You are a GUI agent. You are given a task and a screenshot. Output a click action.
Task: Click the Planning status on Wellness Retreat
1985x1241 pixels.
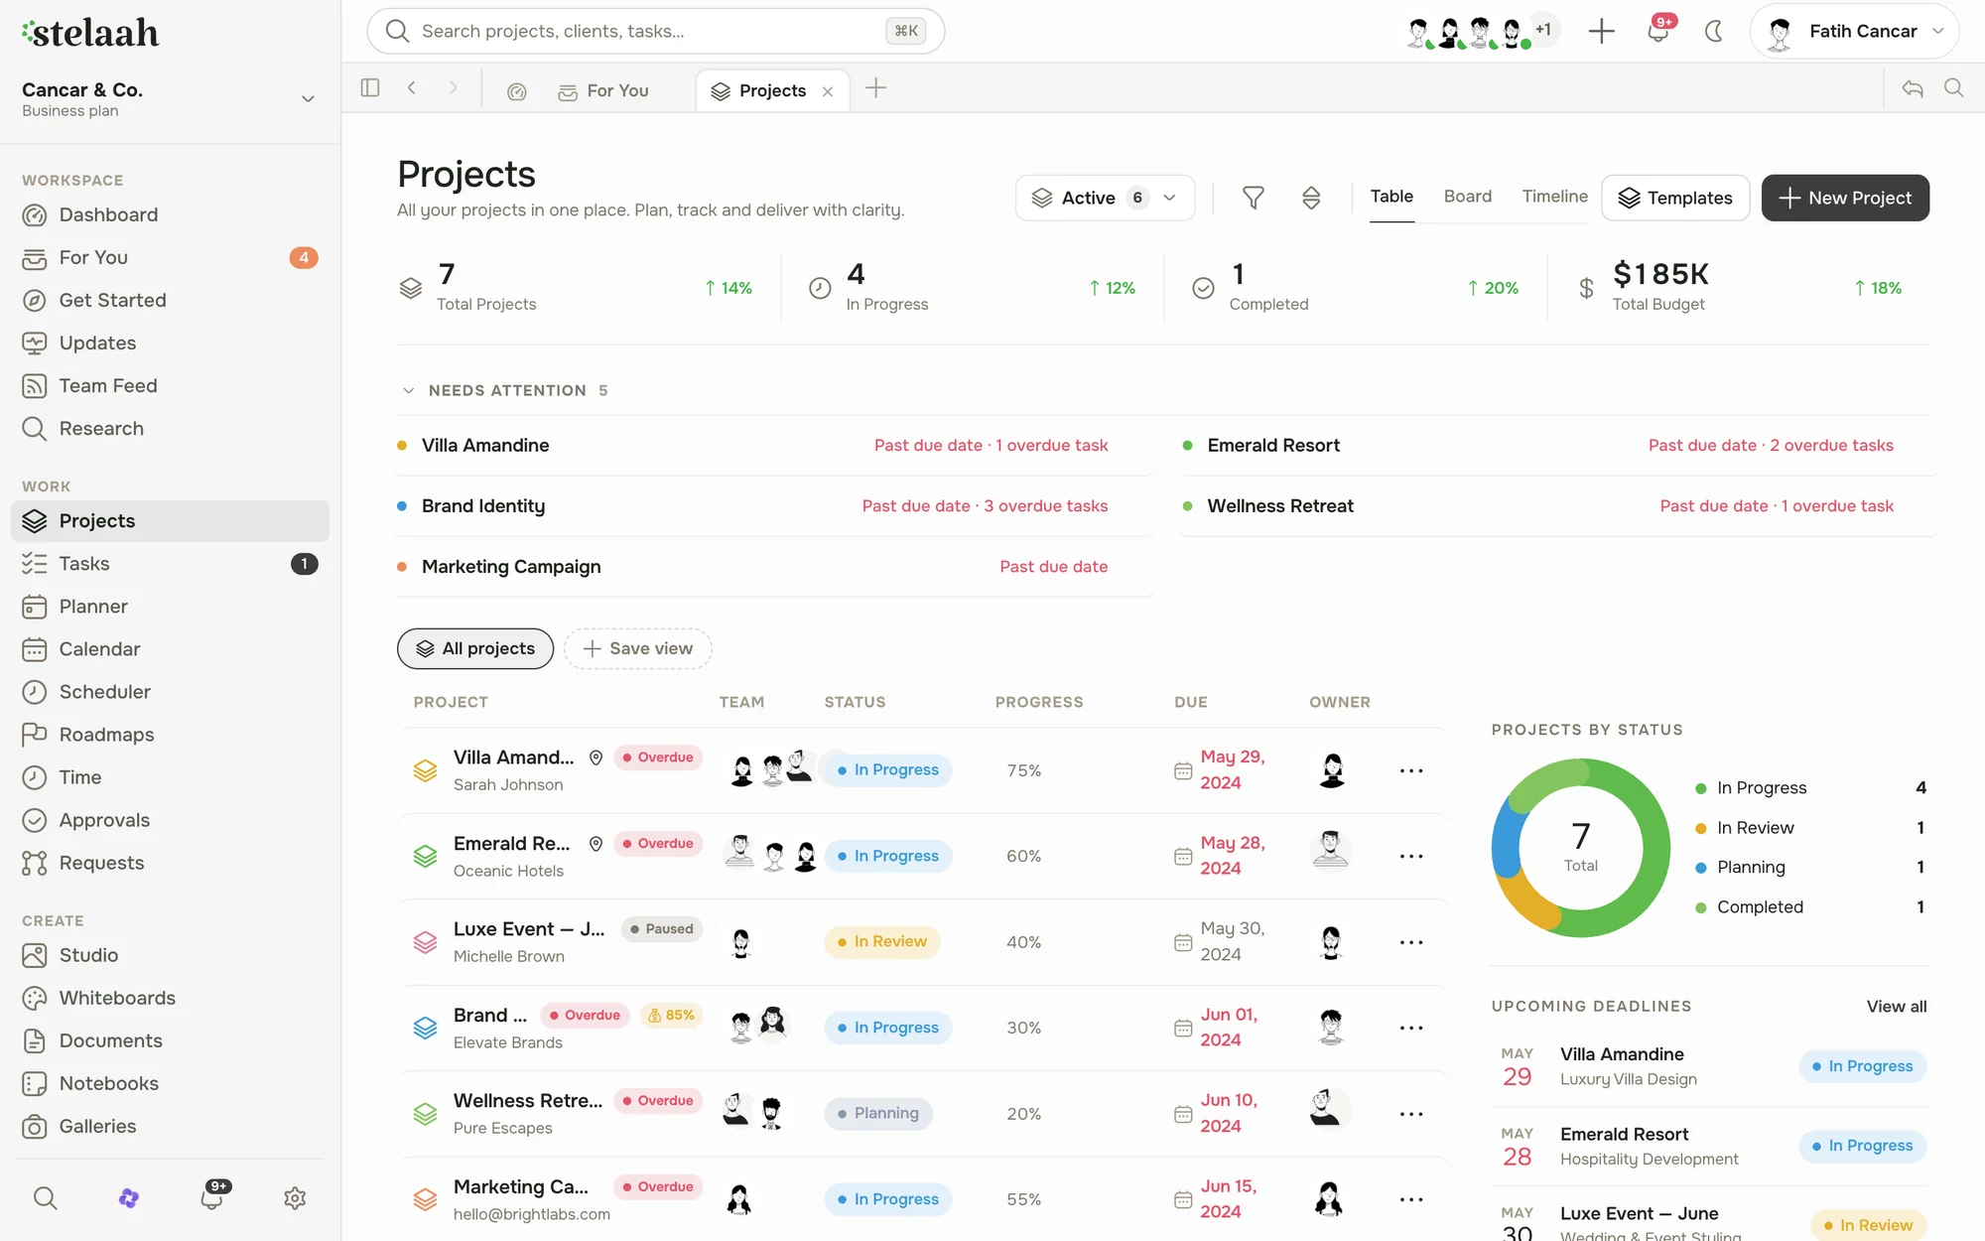pyautogui.click(x=877, y=1114)
